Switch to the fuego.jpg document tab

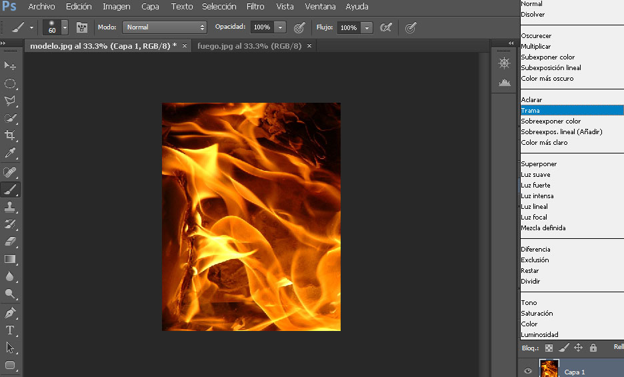pos(249,46)
